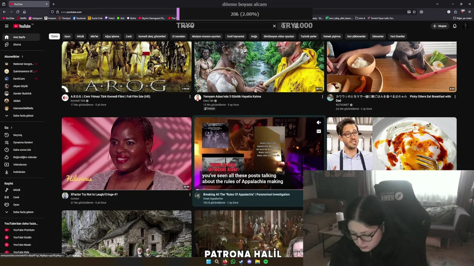Viewport: 474px width, 266px height.
Task: Select the Yeni öneriler chip
Action: pos(397,36)
